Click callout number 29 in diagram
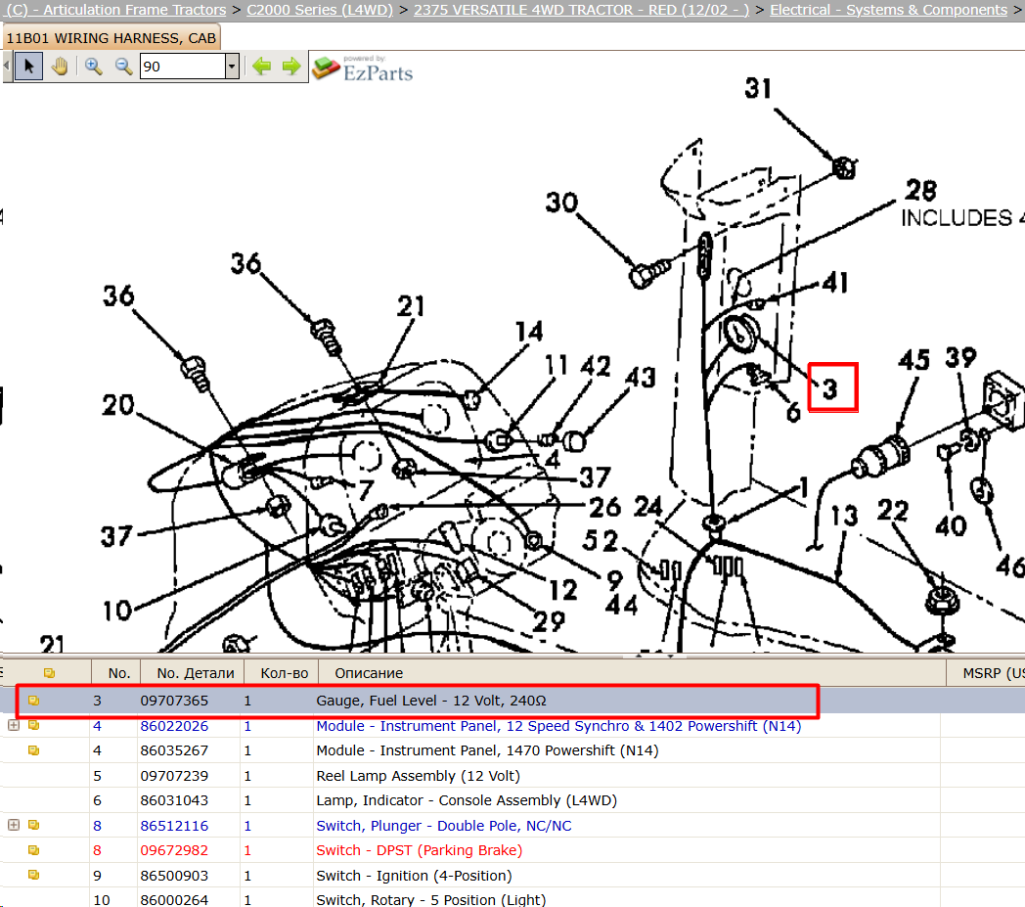Image resolution: width=1025 pixels, height=907 pixels. pos(549,621)
